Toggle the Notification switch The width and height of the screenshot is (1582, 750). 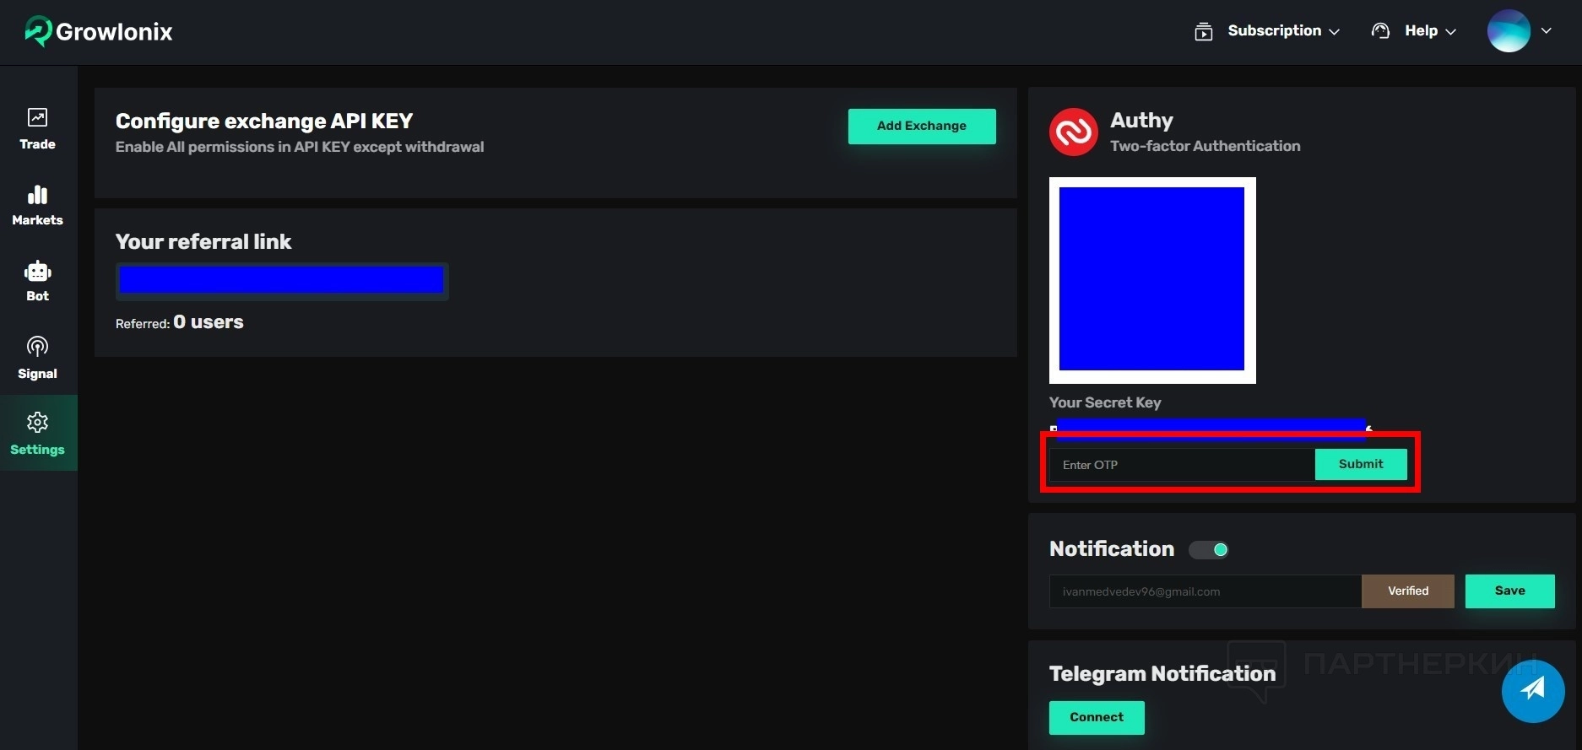[1209, 550]
